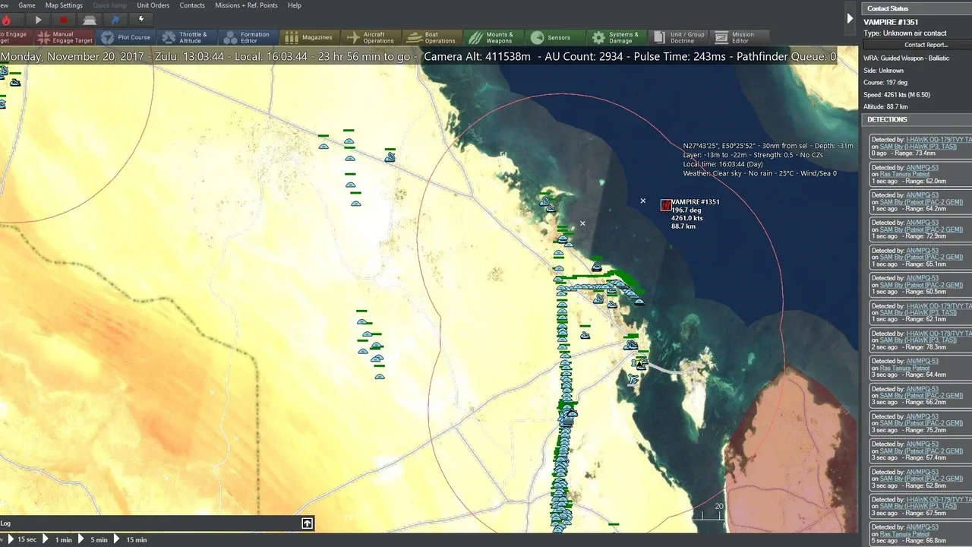Open the Map Settings menu

[x=64, y=5]
